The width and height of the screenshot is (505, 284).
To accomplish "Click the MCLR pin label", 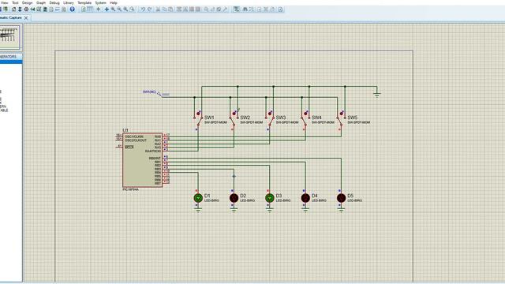I will (x=129, y=148).
